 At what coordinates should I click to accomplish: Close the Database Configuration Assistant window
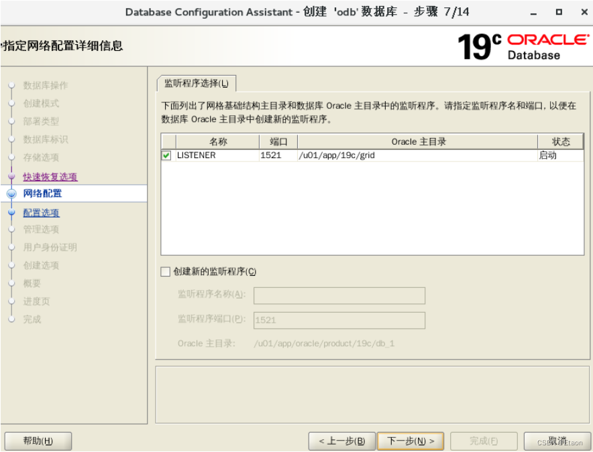click(584, 12)
